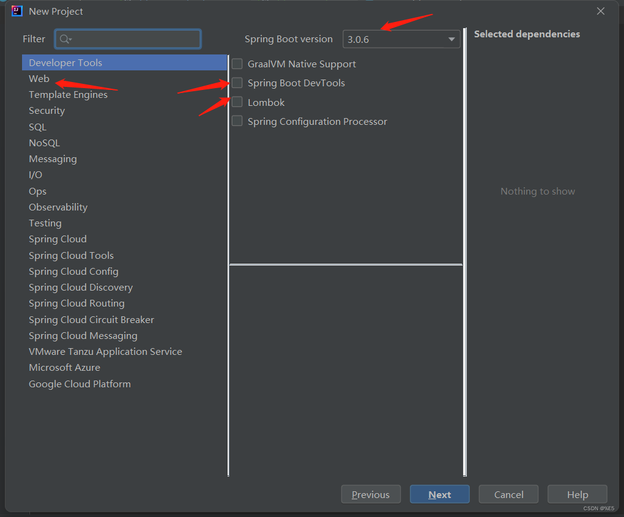Viewport: 624px width, 517px height.
Task: Tick the Lombok dependency checkbox
Action: 237,102
